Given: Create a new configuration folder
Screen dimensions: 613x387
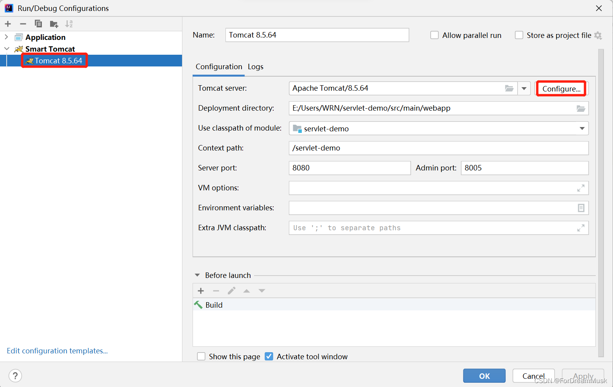Looking at the screenshot, I should pos(54,24).
